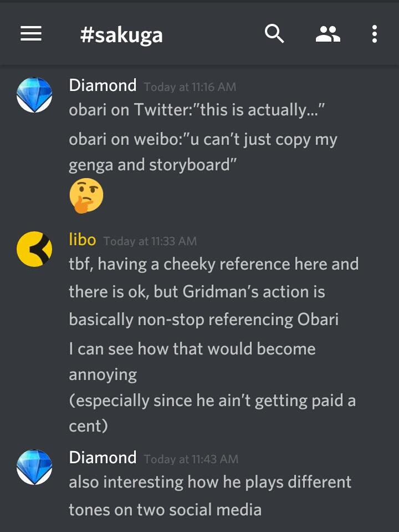Viewport: 399px width, 532px height.
Task: Select the 'obari on weibo' message text
Action: [203, 152]
